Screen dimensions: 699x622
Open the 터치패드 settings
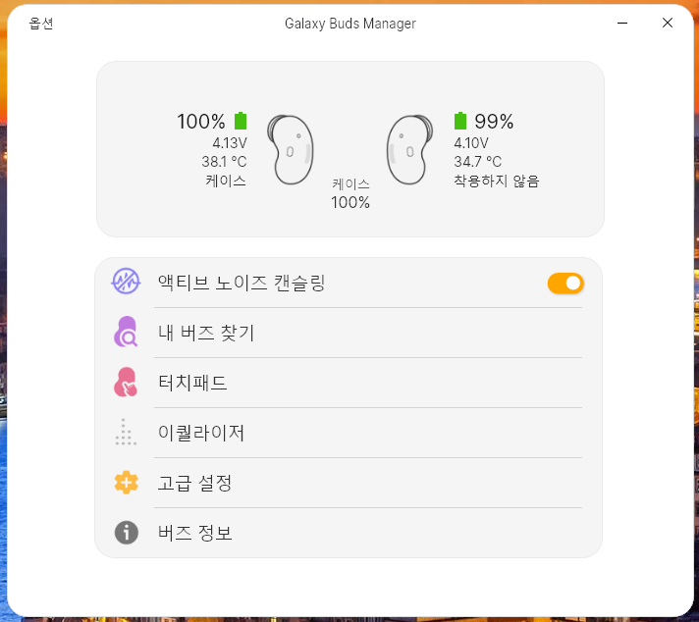click(x=192, y=383)
